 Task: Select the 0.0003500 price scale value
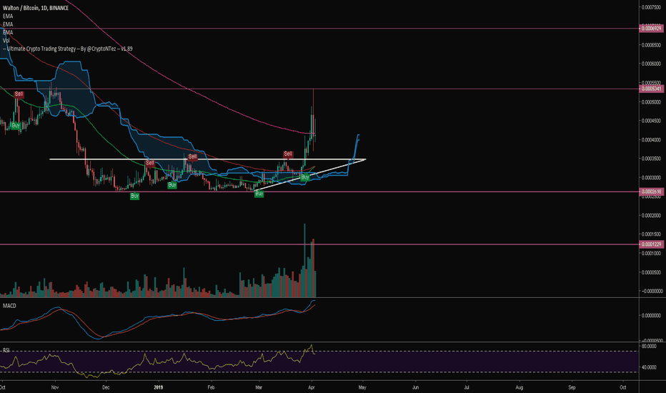click(651, 159)
